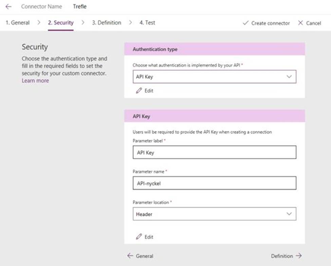Switch to the 1. General tab
Screen dimensions: 331x266
18,23
